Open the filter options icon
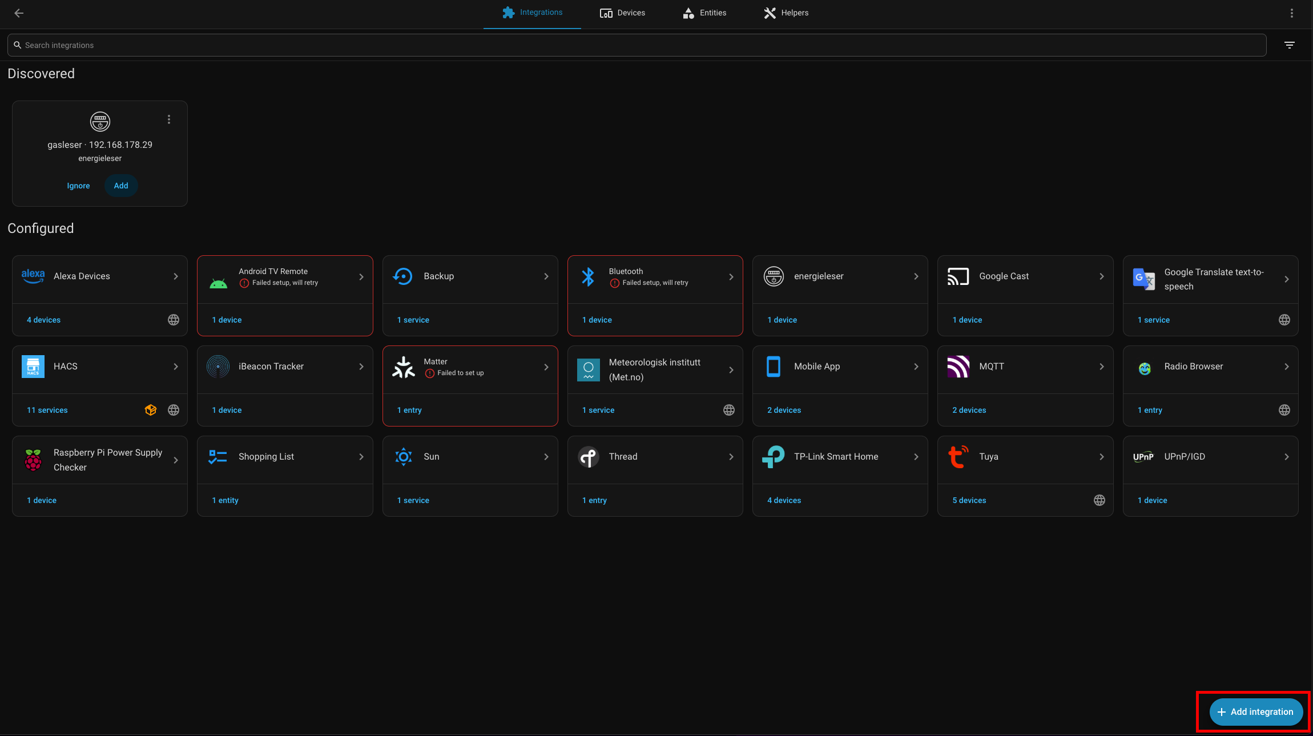The width and height of the screenshot is (1313, 736). click(1290, 45)
